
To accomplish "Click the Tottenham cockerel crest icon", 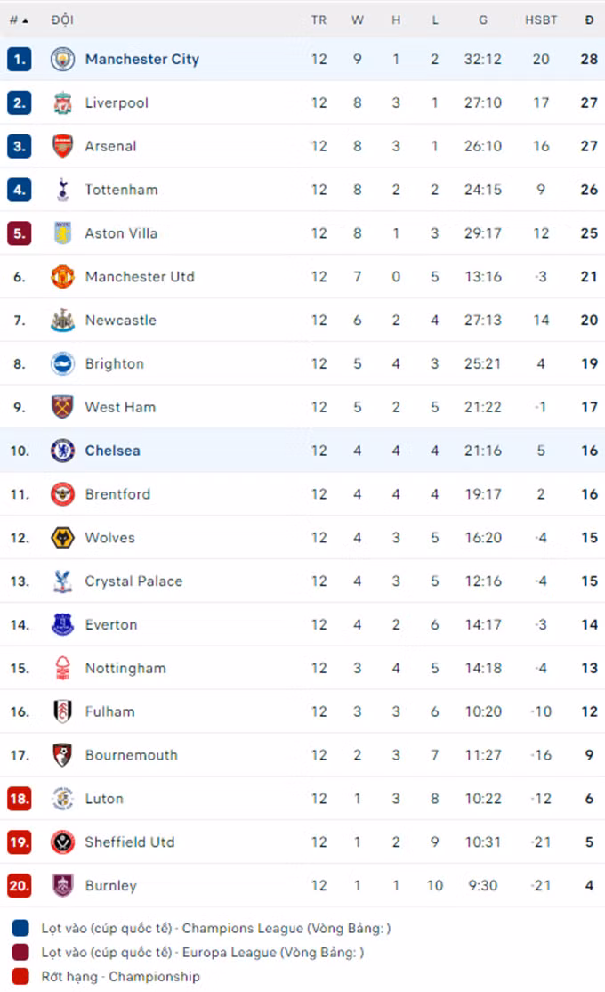I will click(62, 190).
